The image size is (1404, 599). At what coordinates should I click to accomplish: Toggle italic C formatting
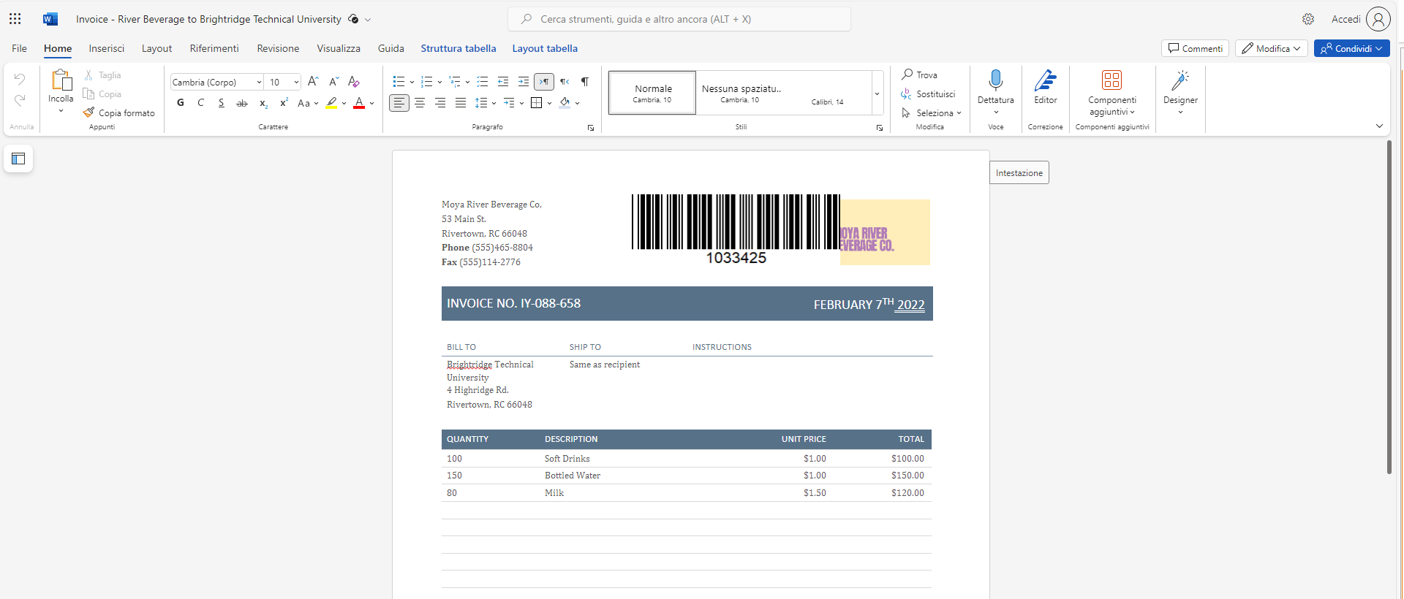[201, 103]
